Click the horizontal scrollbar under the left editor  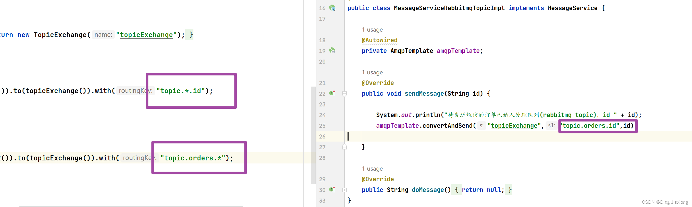point(131,206)
